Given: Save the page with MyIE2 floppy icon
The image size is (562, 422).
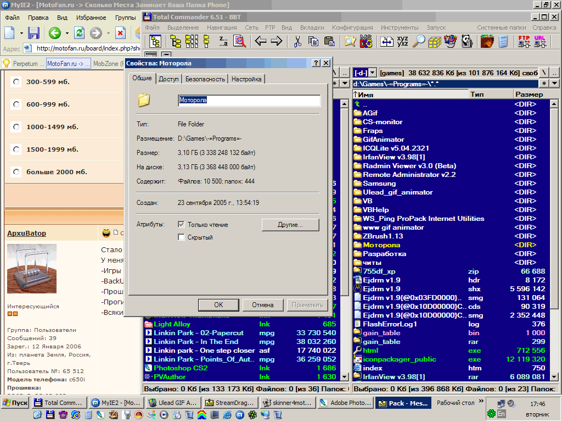Looking at the screenshot, I should 33,33.
